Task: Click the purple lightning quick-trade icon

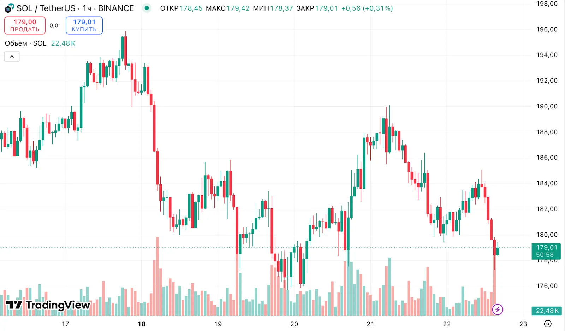Action: [x=498, y=309]
